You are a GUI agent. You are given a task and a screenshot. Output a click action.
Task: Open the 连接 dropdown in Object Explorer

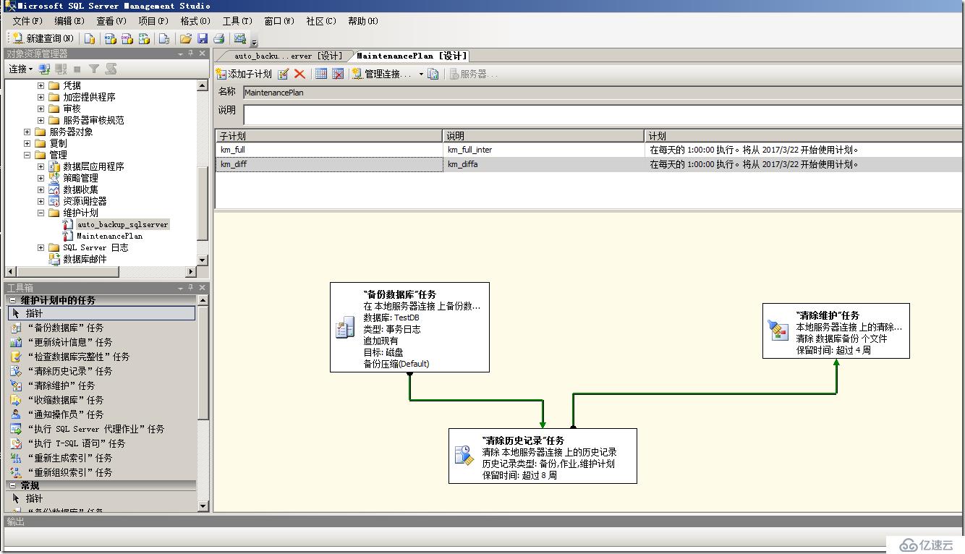pos(20,69)
